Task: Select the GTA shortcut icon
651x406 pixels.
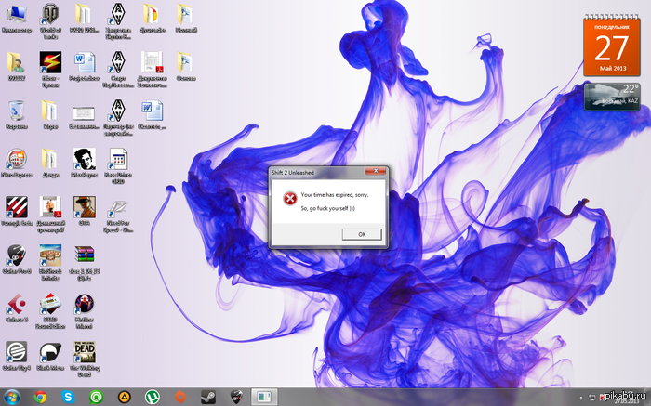Action: [85, 211]
